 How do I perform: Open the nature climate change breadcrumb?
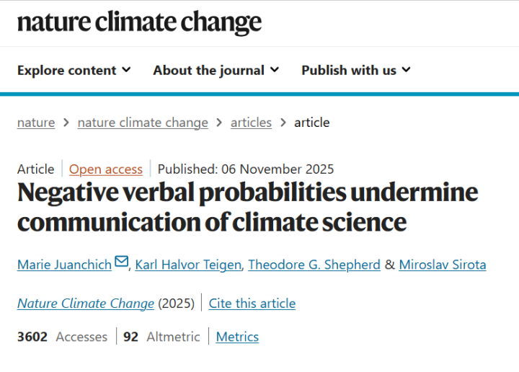143,123
